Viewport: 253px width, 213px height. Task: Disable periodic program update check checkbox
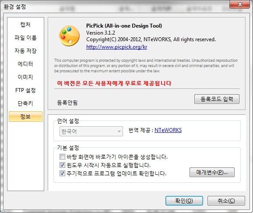click(x=62, y=174)
